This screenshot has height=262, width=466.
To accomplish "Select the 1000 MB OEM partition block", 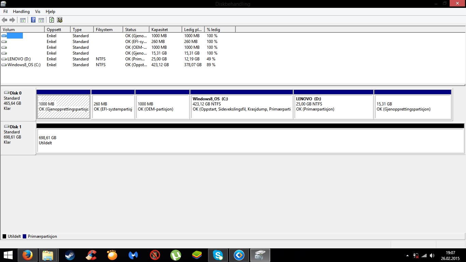I will coord(162,107).
